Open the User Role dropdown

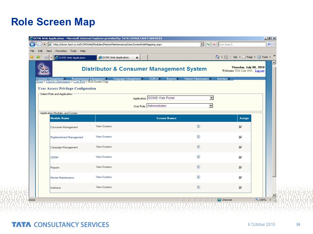[211, 106]
